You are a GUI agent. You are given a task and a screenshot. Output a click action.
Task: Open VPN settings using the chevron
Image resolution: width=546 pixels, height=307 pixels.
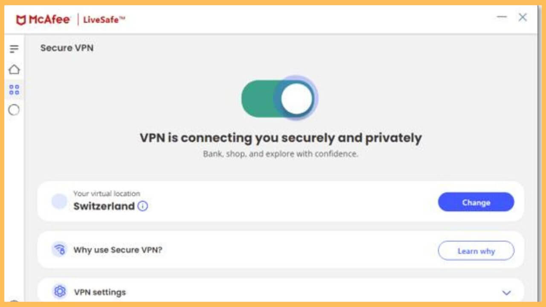pos(506,293)
